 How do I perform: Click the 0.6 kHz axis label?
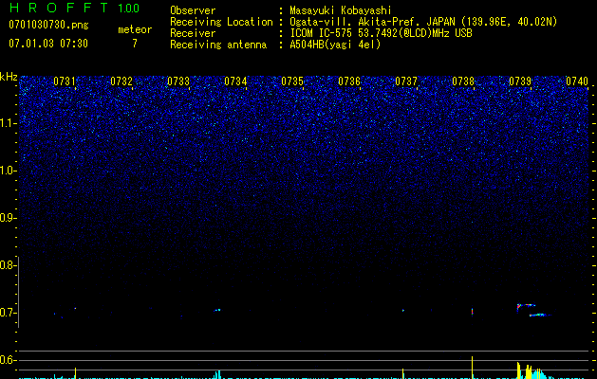(9, 360)
